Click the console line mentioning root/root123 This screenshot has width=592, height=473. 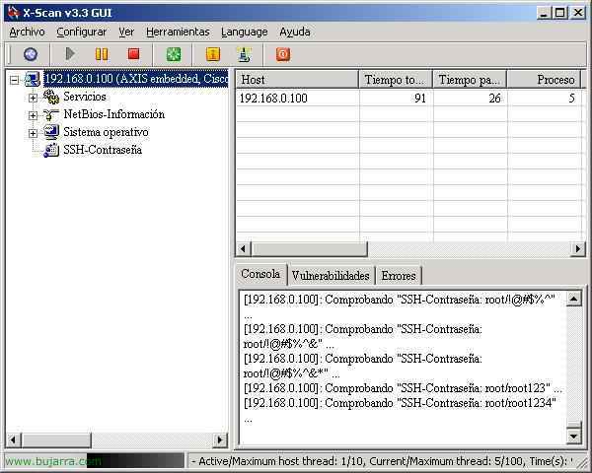(x=403, y=388)
